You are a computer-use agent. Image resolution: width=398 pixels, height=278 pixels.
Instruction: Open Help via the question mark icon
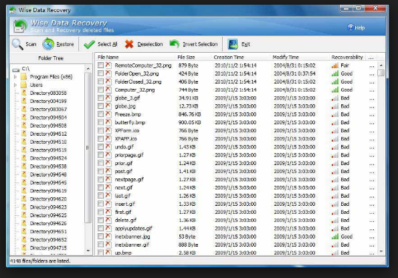[x=351, y=27]
